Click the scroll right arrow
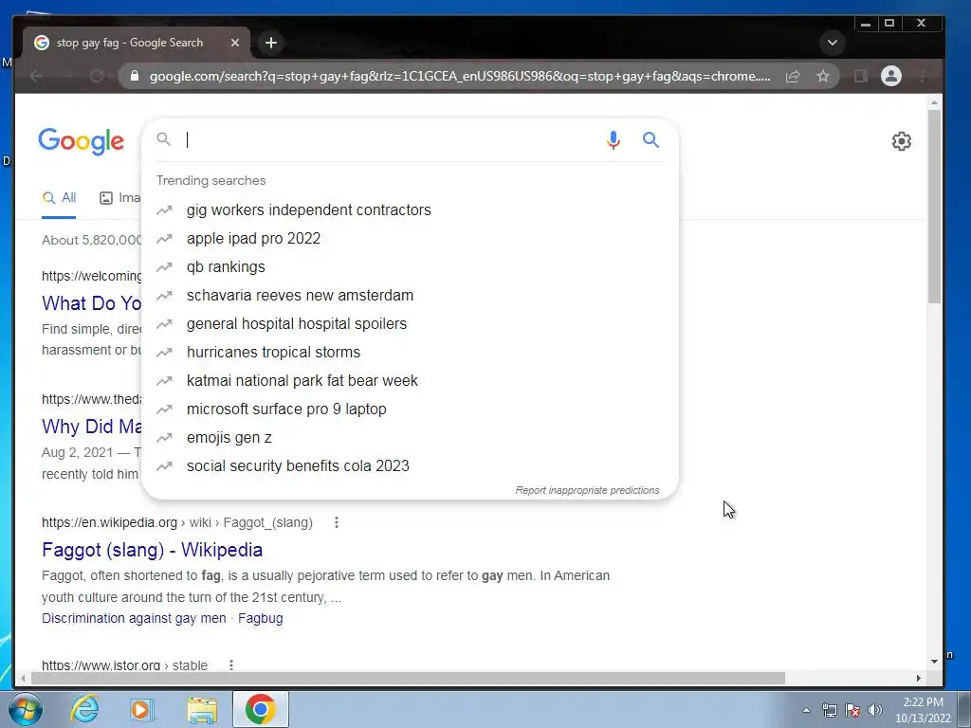 coord(919,679)
